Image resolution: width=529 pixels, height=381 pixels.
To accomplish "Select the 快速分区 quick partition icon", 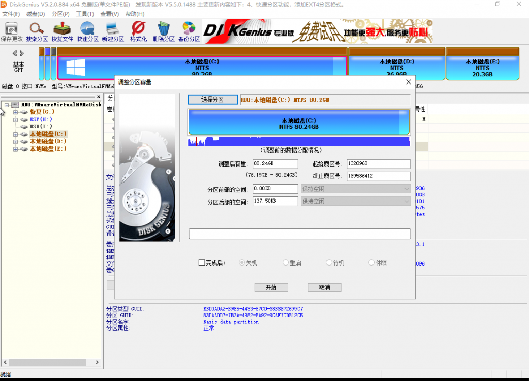I will tap(87, 31).
